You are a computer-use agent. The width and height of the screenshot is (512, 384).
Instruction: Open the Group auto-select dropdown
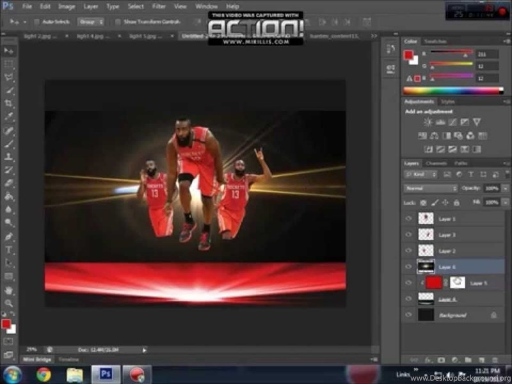(91, 21)
